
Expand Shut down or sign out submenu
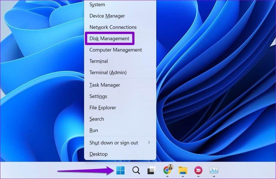tap(120, 143)
